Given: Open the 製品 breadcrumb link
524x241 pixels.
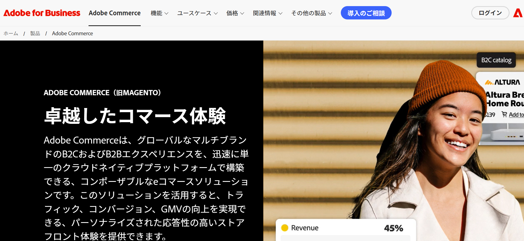Looking at the screenshot, I should pyautogui.click(x=35, y=33).
